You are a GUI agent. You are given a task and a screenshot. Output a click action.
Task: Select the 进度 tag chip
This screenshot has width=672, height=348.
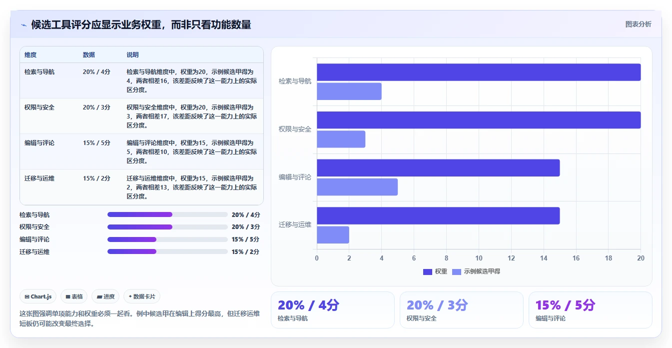coord(105,296)
